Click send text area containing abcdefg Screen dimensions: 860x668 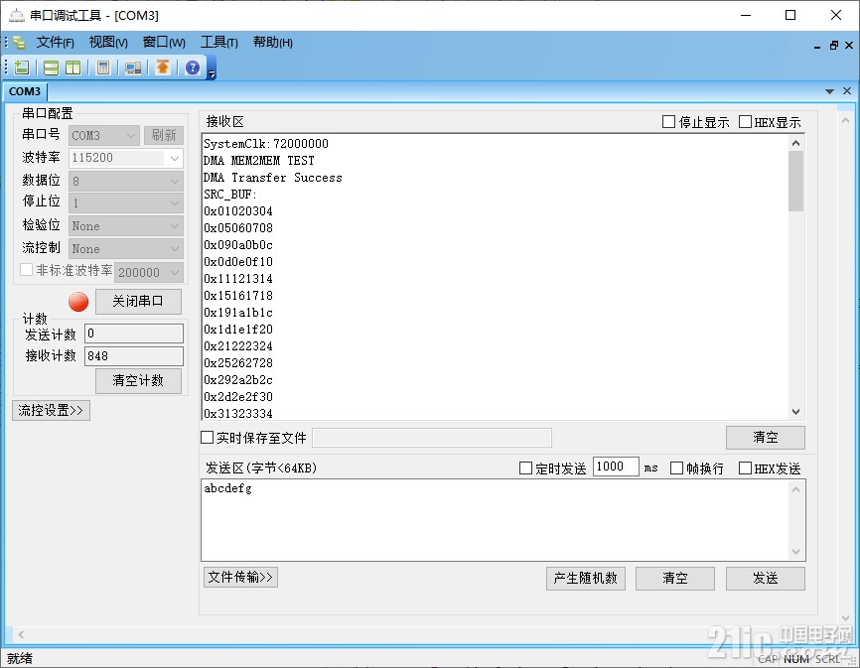pyautogui.click(x=502, y=520)
